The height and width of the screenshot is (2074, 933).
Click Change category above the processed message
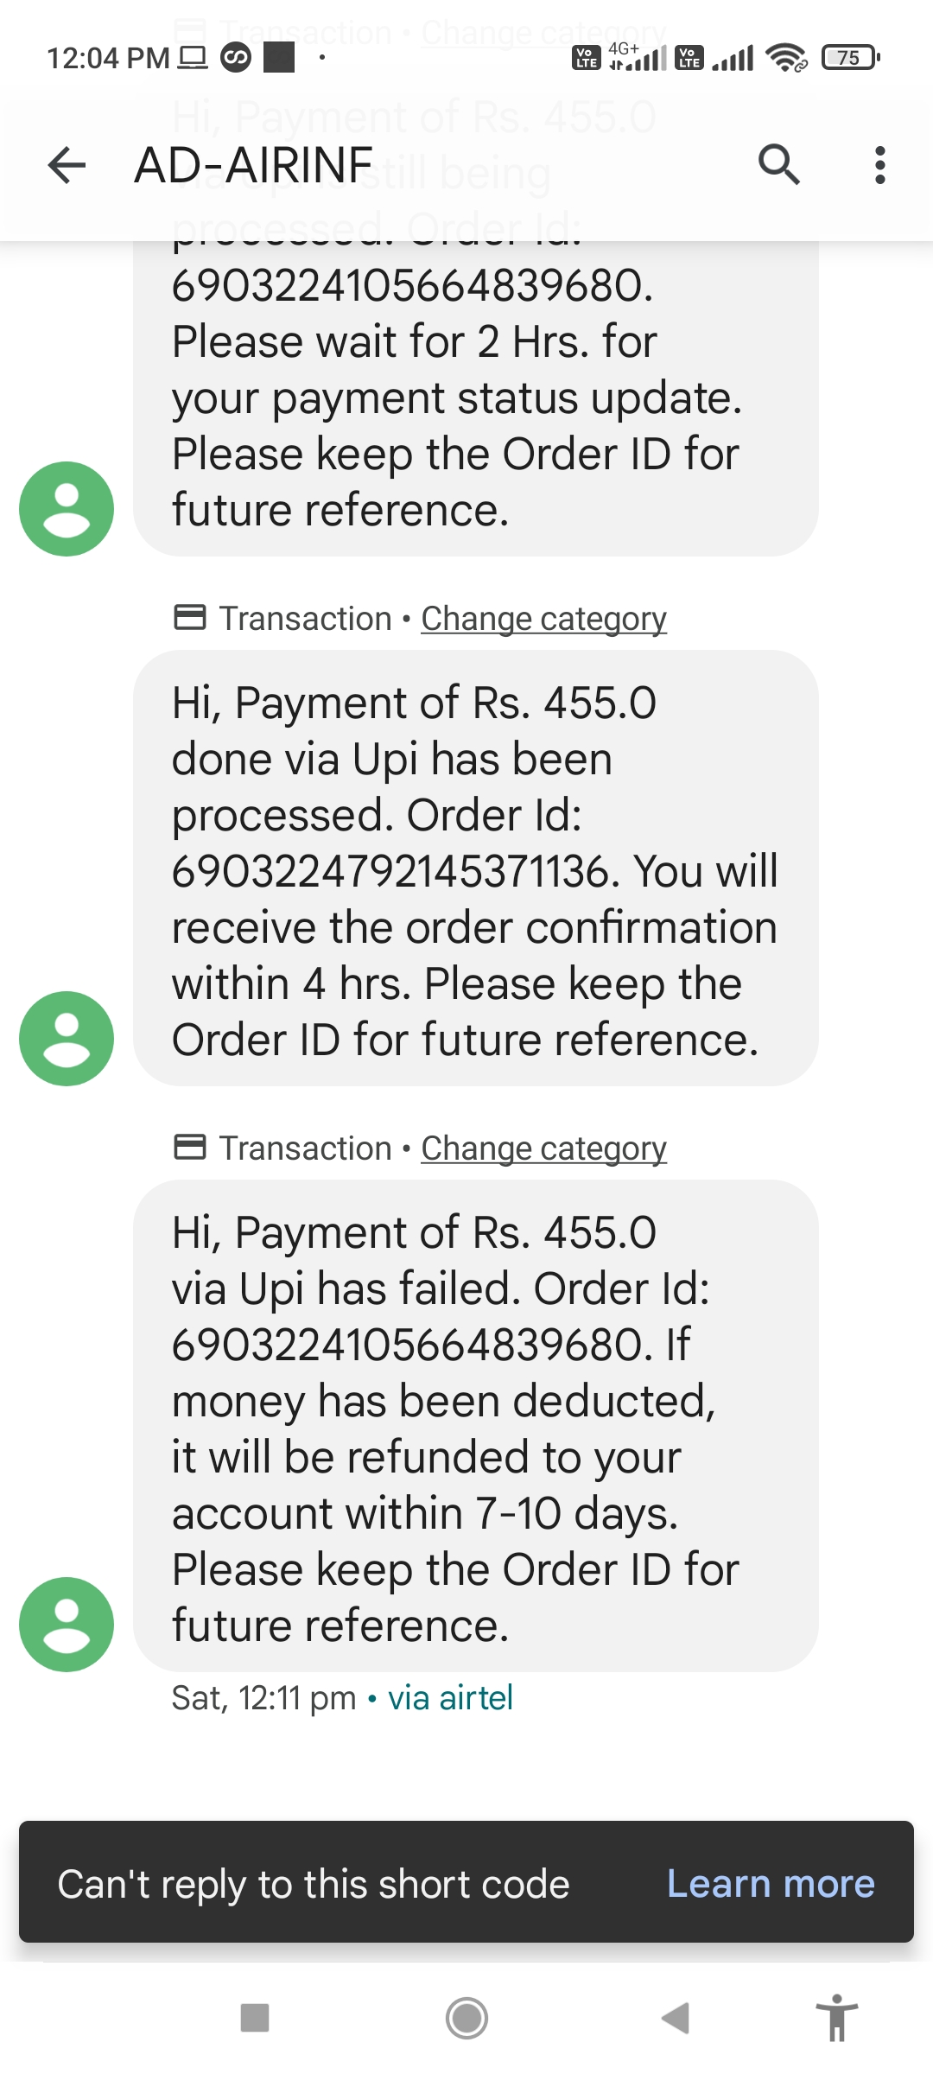click(x=543, y=619)
